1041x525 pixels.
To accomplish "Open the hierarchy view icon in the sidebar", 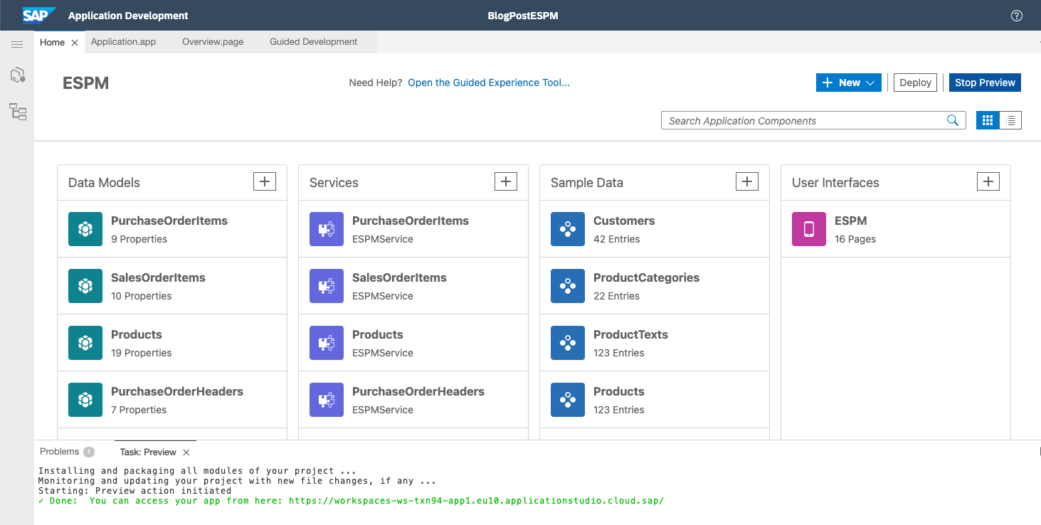I will click(17, 112).
